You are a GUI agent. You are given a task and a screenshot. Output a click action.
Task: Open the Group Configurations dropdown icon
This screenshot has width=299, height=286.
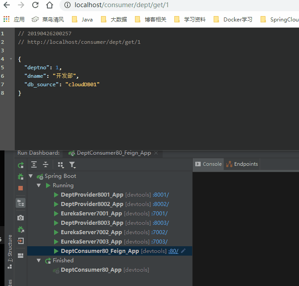coord(61,165)
